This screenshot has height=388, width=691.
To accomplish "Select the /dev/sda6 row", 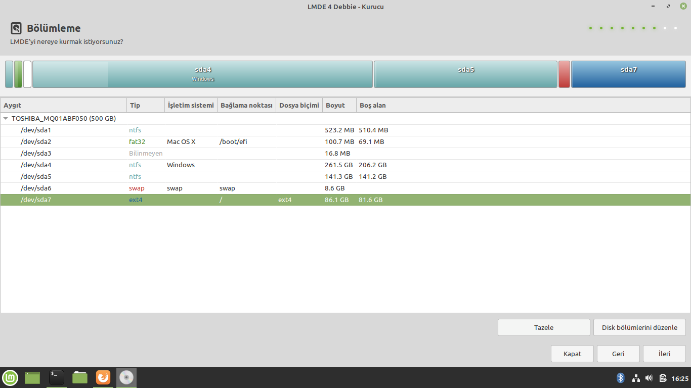I will 345,188.
